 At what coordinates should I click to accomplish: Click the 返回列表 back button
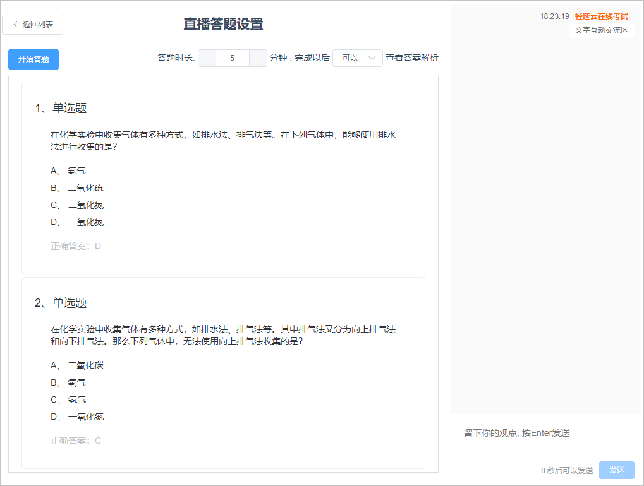pos(33,25)
